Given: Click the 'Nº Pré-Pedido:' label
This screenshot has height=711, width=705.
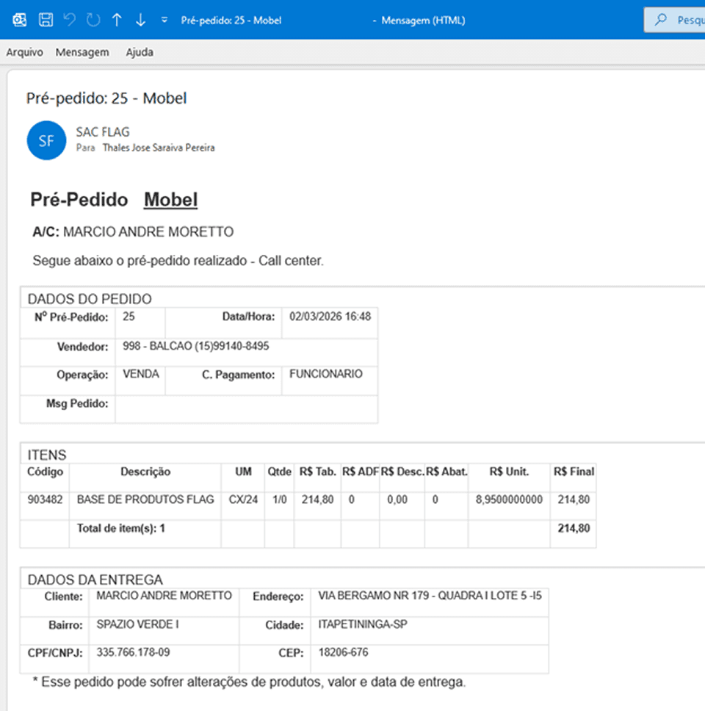Looking at the screenshot, I should click(x=71, y=317).
